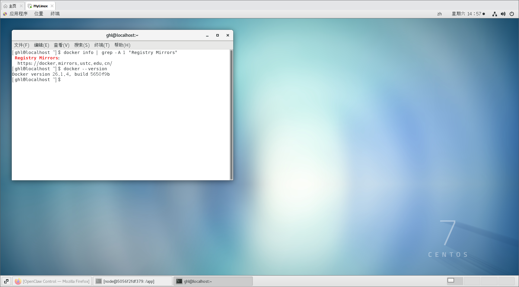The width and height of the screenshot is (519, 287).
Task: Click the volume speaker icon
Action: point(503,14)
